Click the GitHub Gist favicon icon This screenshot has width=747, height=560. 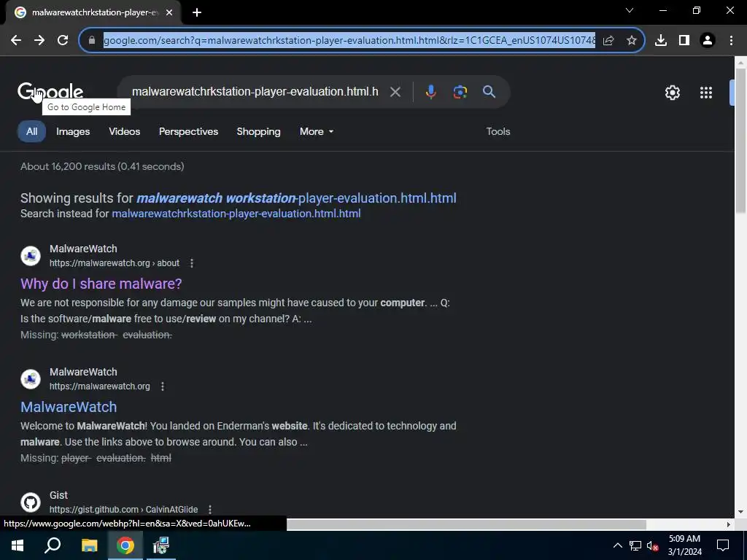click(x=31, y=502)
